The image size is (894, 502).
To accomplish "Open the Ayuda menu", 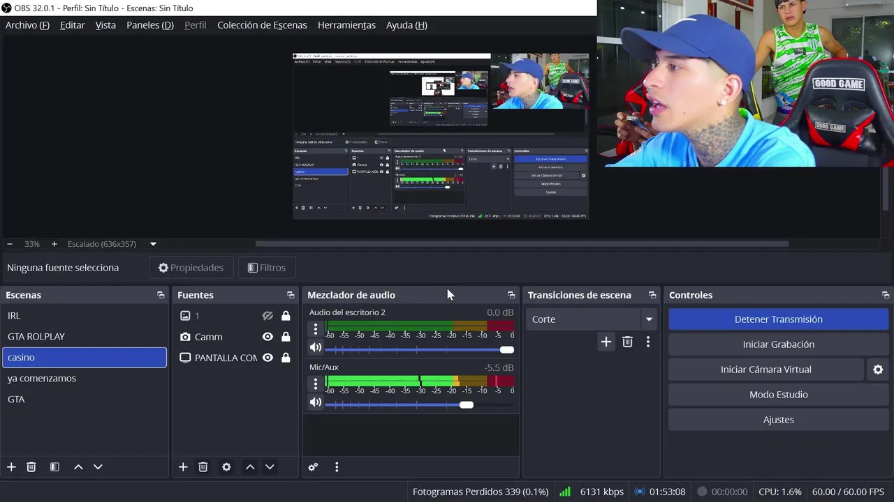I will click(406, 25).
